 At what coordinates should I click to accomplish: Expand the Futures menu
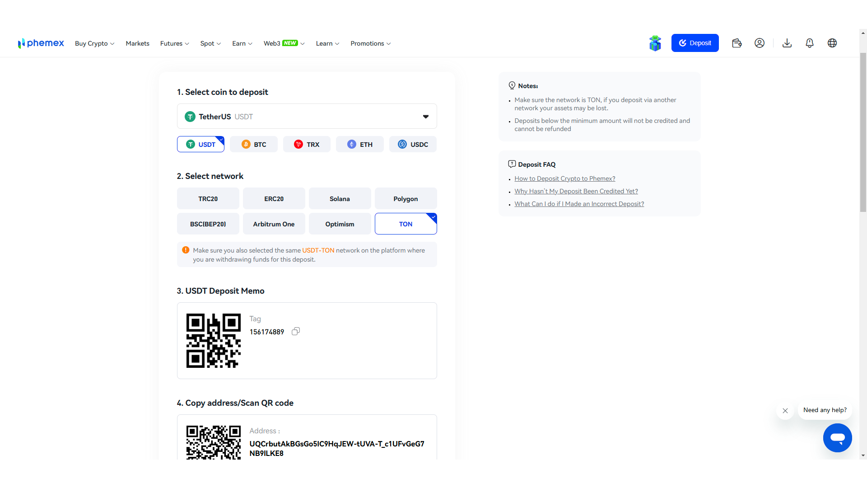click(175, 43)
